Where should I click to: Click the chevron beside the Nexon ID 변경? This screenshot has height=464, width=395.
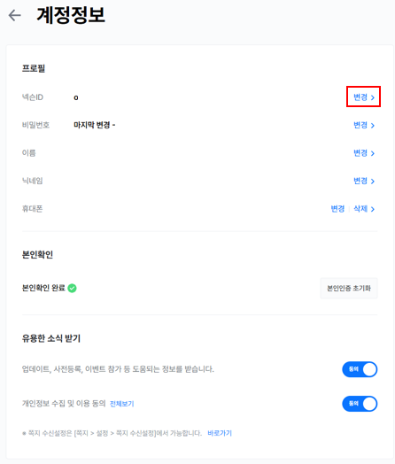pos(373,97)
